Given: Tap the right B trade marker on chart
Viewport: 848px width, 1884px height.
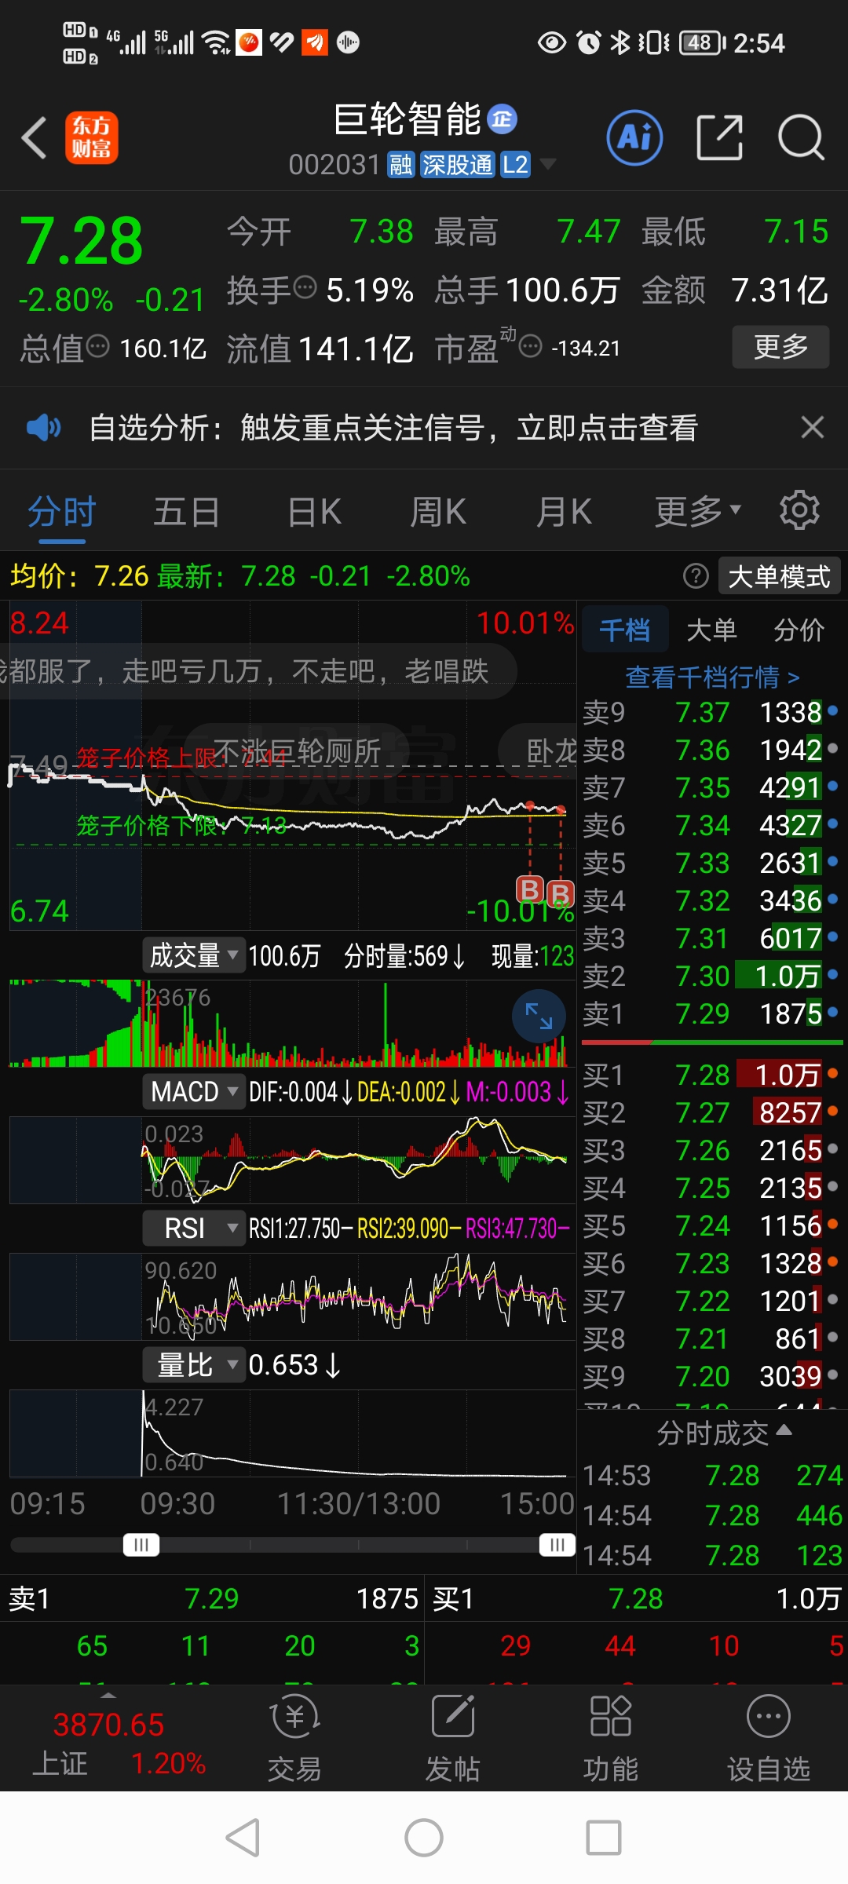Looking at the screenshot, I should click(x=560, y=894).
